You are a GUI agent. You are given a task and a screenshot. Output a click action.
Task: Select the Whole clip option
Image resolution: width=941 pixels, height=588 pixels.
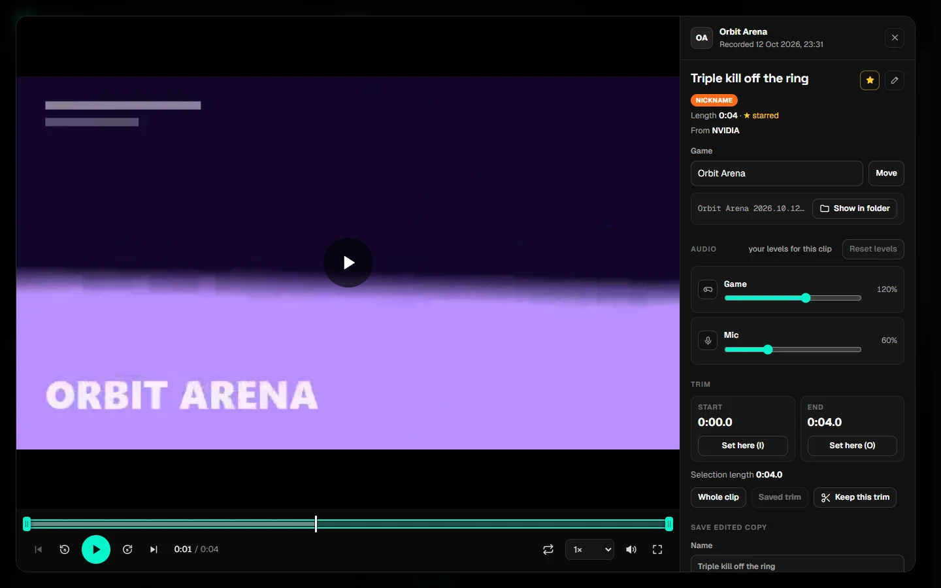coord(718,497)
